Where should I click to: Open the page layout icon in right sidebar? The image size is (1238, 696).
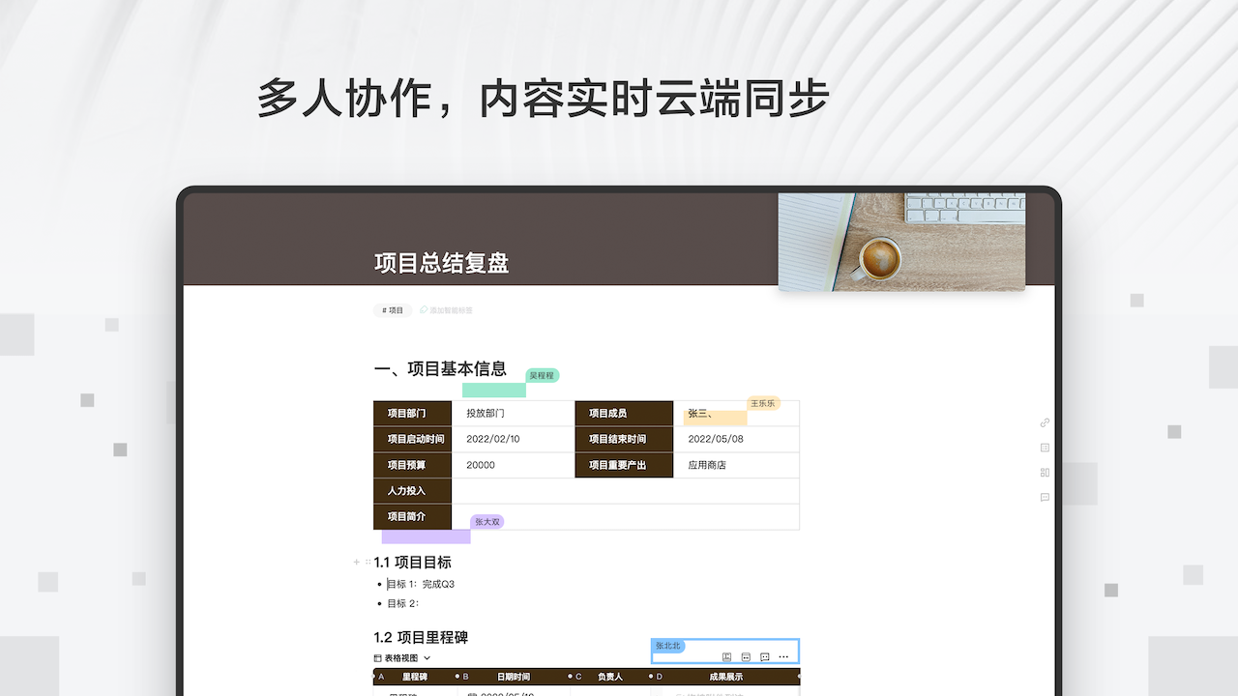1045,473
